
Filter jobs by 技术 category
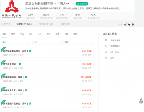pyautogui.click(x=13, y=34)
